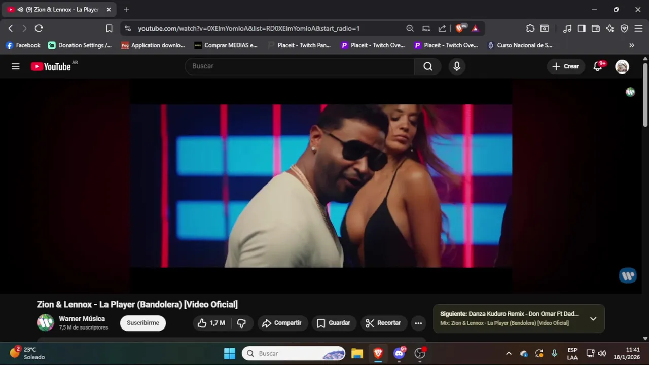The height and width of the screenshot is (365, 649).
Task: Show more bookmarks with the overflow chevron
Action: click(x=632, y=45)
